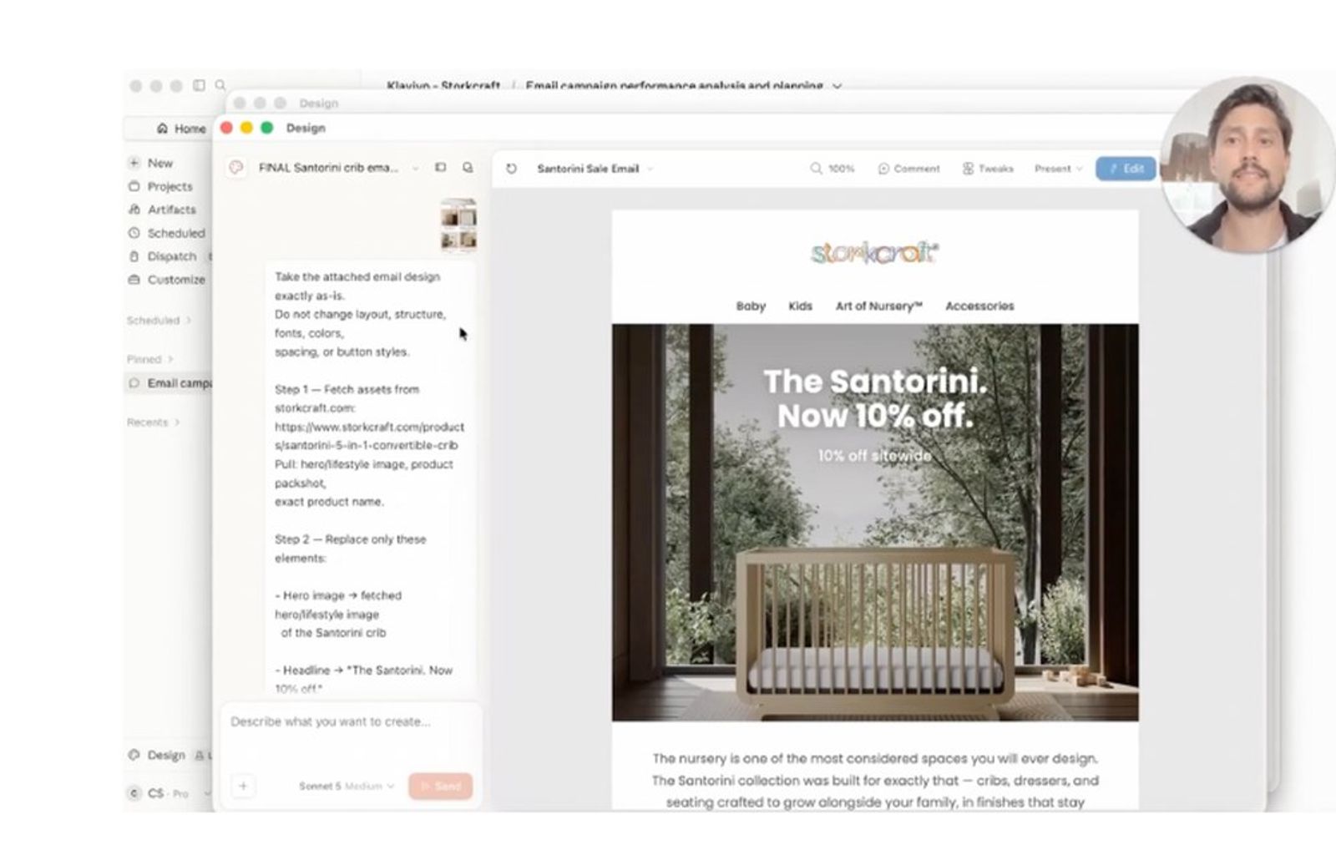Viewport: 1336px width, 855px height.
Task: Expand the Scheduled section in sidebar
Action: pyautogui.click(x=159, y=321)
